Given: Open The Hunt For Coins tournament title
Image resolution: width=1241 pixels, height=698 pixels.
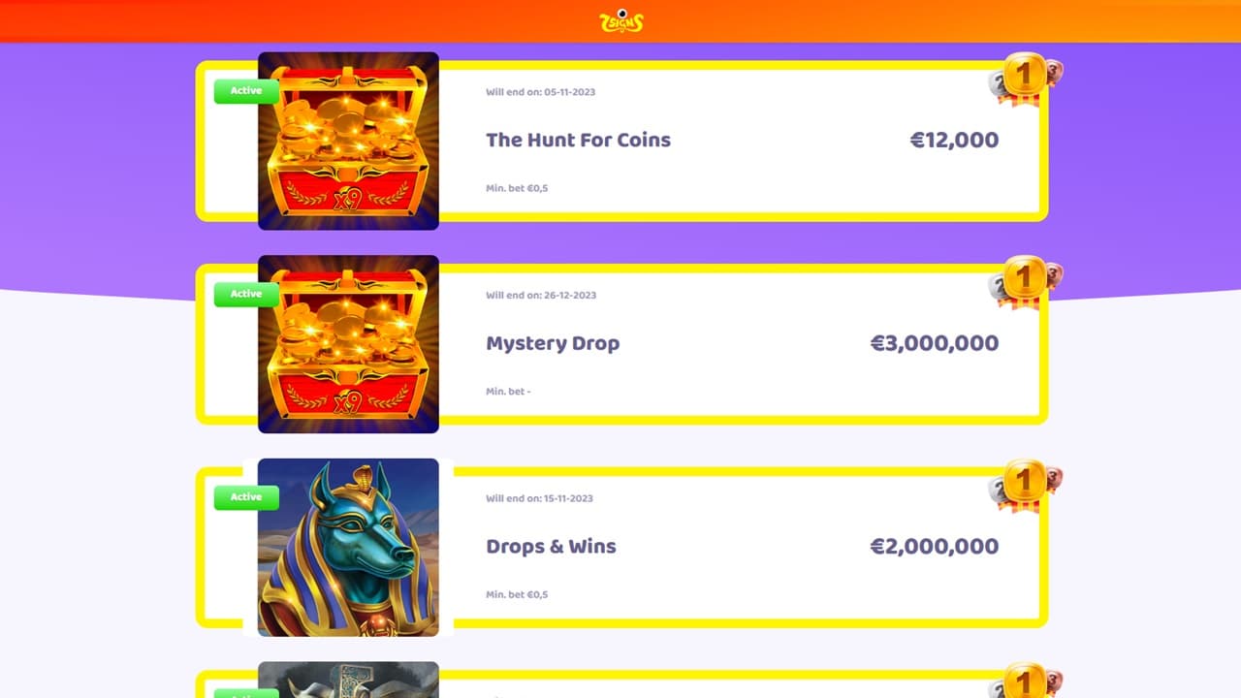Looking at the screenshot, I should (x=578, y=140).
